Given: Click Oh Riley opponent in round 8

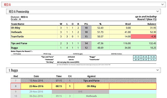Looking at the screenshot, I should pos(91,86).
